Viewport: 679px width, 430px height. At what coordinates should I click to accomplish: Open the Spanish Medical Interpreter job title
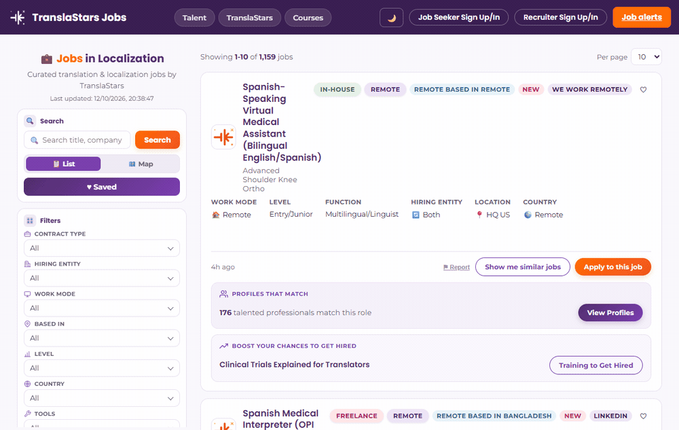[280, 418]
